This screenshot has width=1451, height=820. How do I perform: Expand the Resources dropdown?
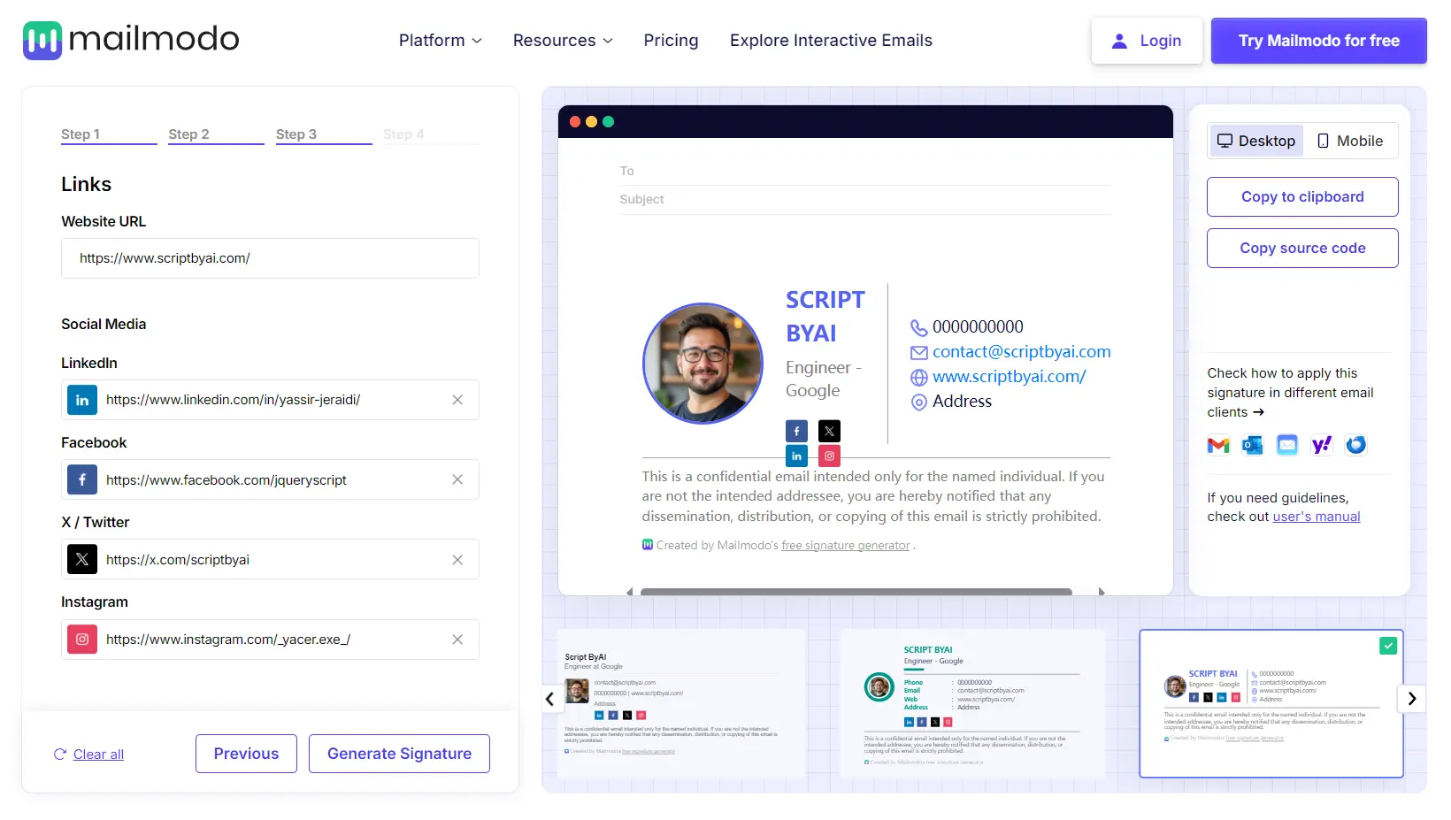coord(562,41)
